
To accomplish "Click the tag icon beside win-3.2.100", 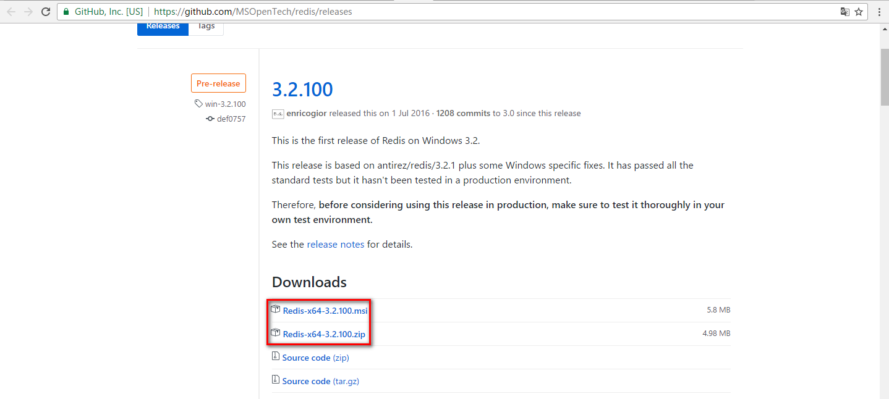I will tap(198, 104).
